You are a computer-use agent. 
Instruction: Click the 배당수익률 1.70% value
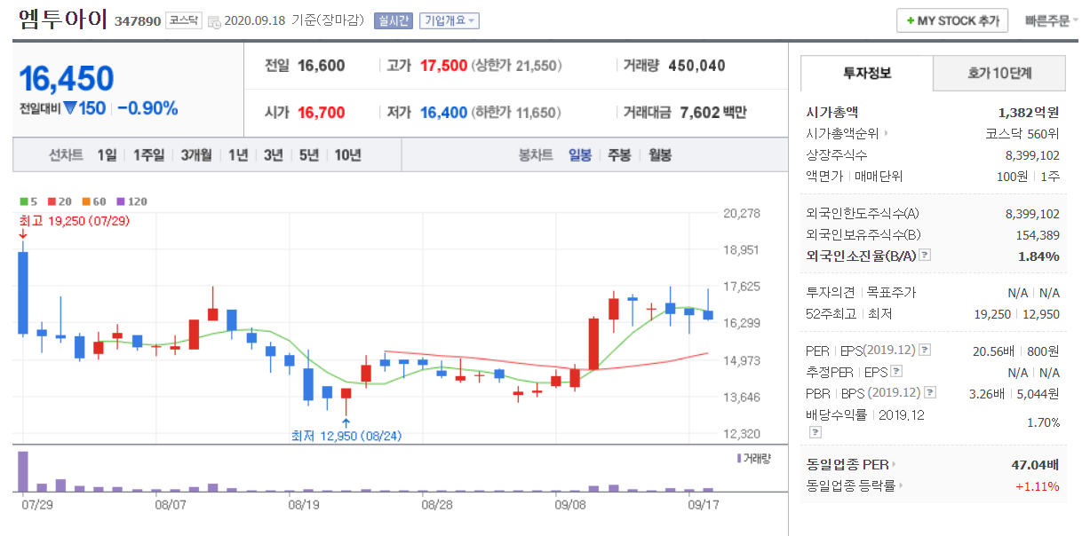[x=1043, y=422]
